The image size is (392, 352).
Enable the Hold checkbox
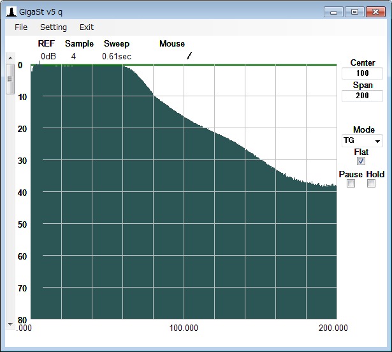372,184
